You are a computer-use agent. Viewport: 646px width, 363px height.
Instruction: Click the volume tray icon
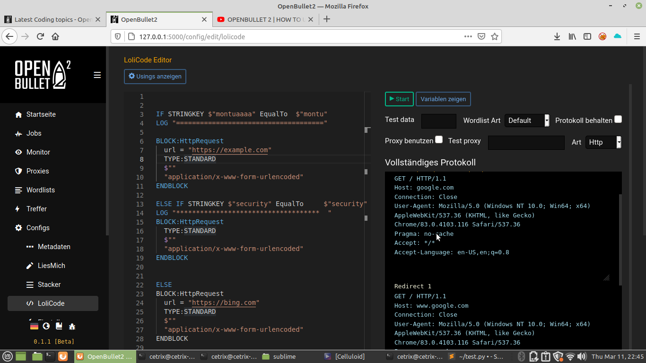point(582,356)
